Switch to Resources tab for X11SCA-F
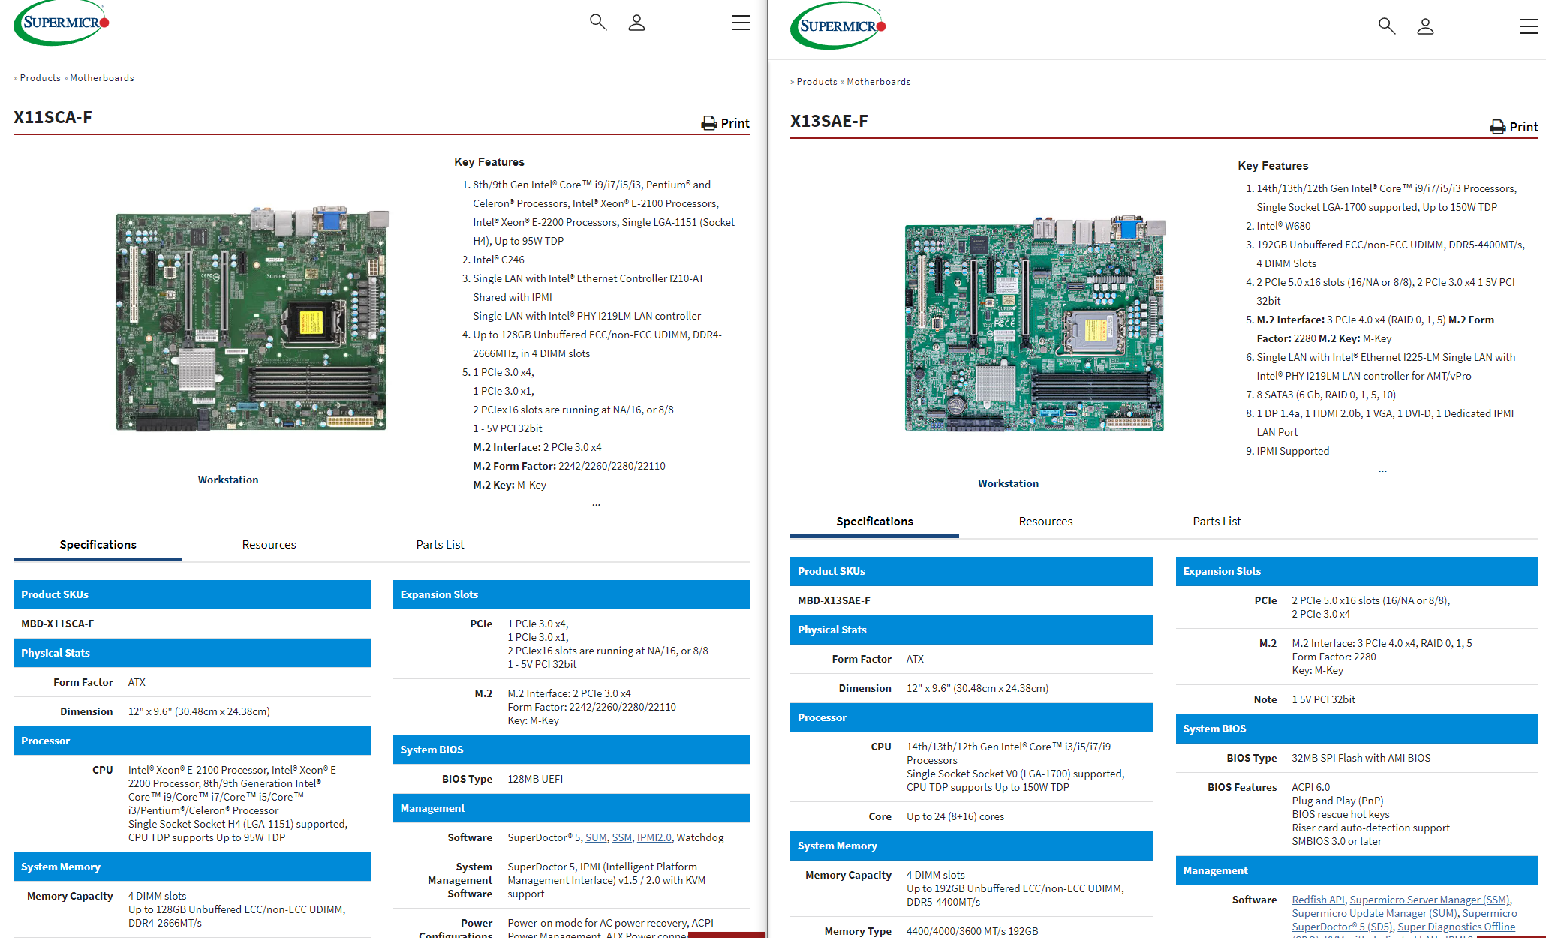The width and height of the screenshot is (1546, 938). coord(269,545)
